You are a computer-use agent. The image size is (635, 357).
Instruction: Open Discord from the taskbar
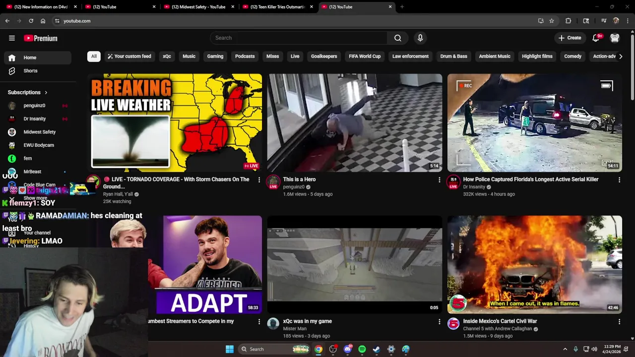pos(348,349)
